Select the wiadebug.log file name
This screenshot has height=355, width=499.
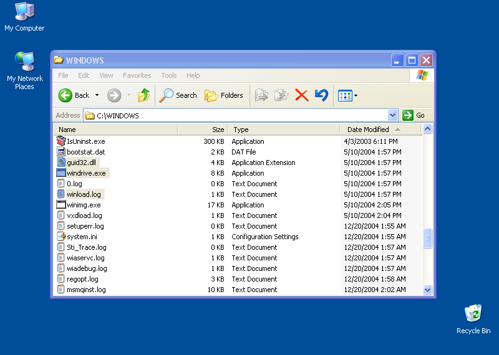tap(87, 268)
